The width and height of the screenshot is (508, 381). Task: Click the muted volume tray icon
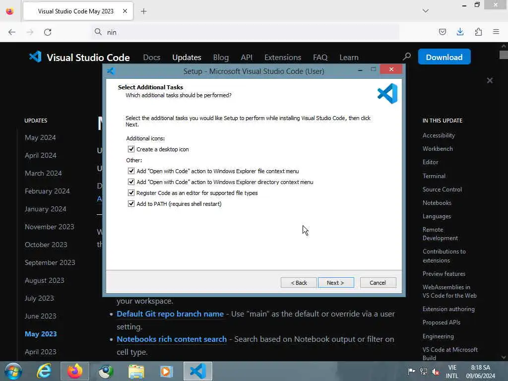pyautogui.click(x=436, y=371)
